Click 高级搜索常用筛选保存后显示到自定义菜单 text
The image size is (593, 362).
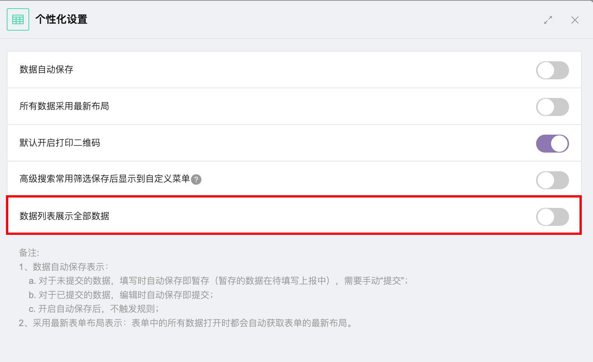tap(105, 179)
